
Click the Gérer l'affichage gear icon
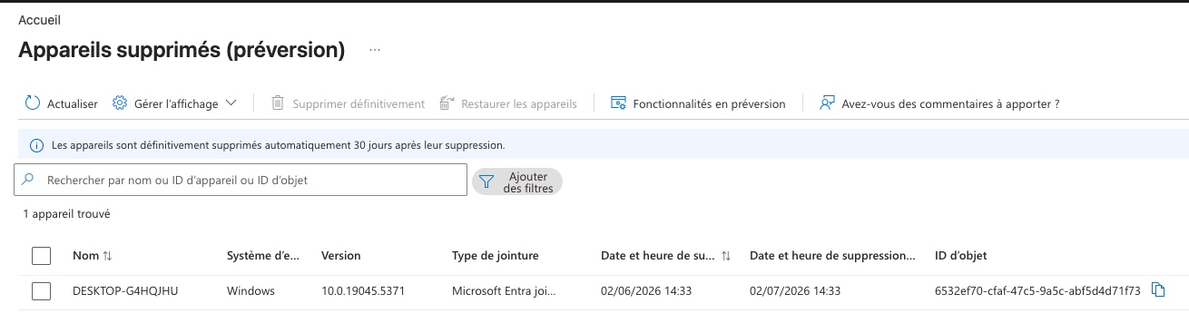pyautogui.click(x=119, y=103)
